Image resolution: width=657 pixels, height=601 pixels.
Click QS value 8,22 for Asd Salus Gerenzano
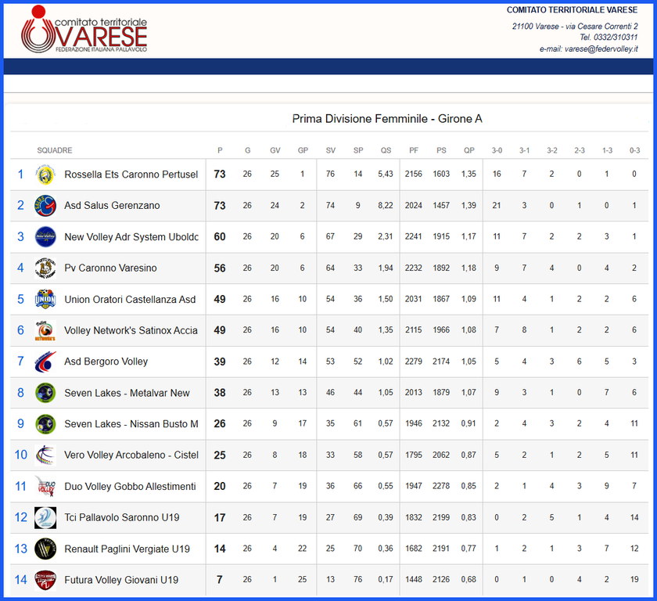click(x=386, y=205)
